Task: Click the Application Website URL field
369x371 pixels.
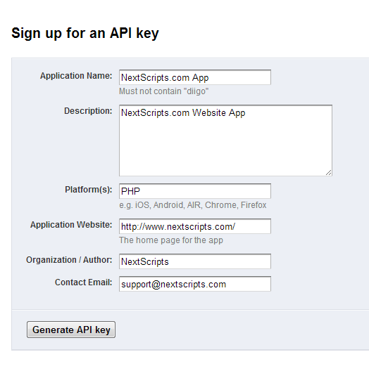Action: coord(195,226)
